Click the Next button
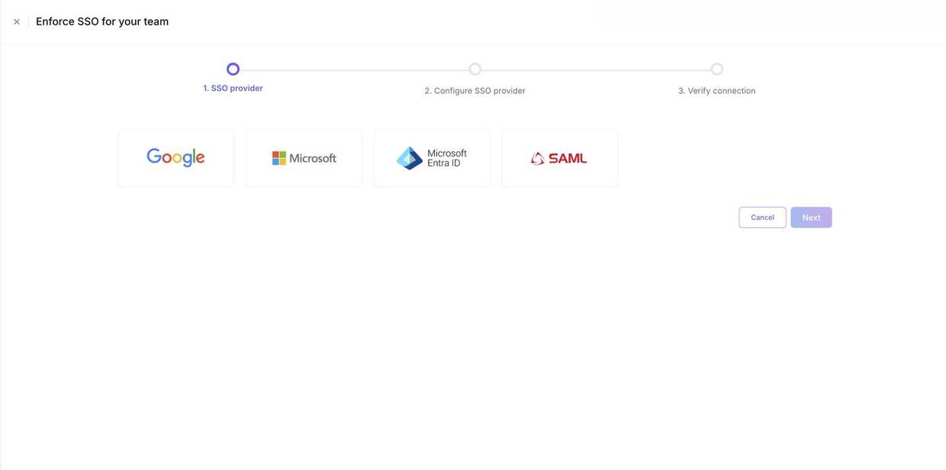Image resolution: width=946 pixels, height=470 pixels. [x=811, y=217]
